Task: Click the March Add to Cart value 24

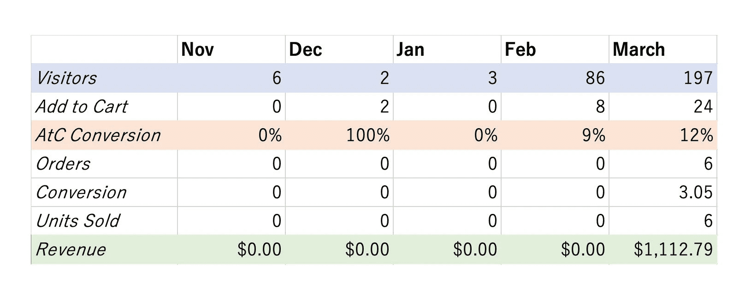Action: 663,106
